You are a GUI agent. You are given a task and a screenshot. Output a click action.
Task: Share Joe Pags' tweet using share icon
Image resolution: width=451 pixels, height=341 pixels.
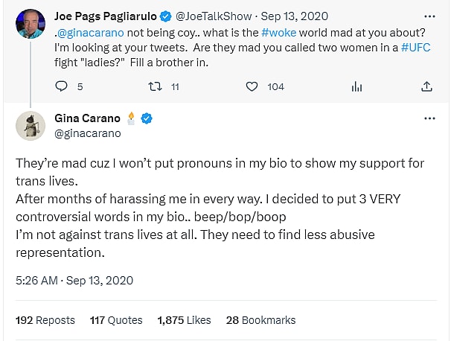click(426, 86)
